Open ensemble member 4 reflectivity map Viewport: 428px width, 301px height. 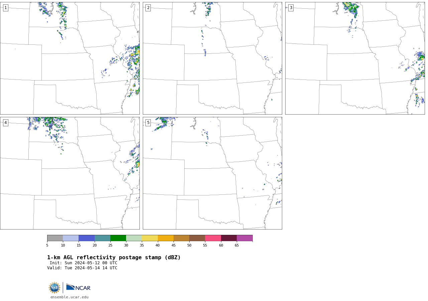(x=70, y=173)
